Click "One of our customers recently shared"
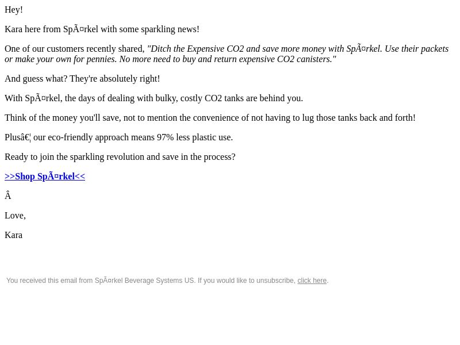Viewport: 460px width, 345px height. tap(75, 49)
